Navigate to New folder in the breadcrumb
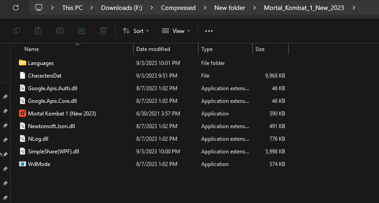Image resolution: width=379 pixels, height=203 pixels. pyautogui.click(x=230, y=8)
